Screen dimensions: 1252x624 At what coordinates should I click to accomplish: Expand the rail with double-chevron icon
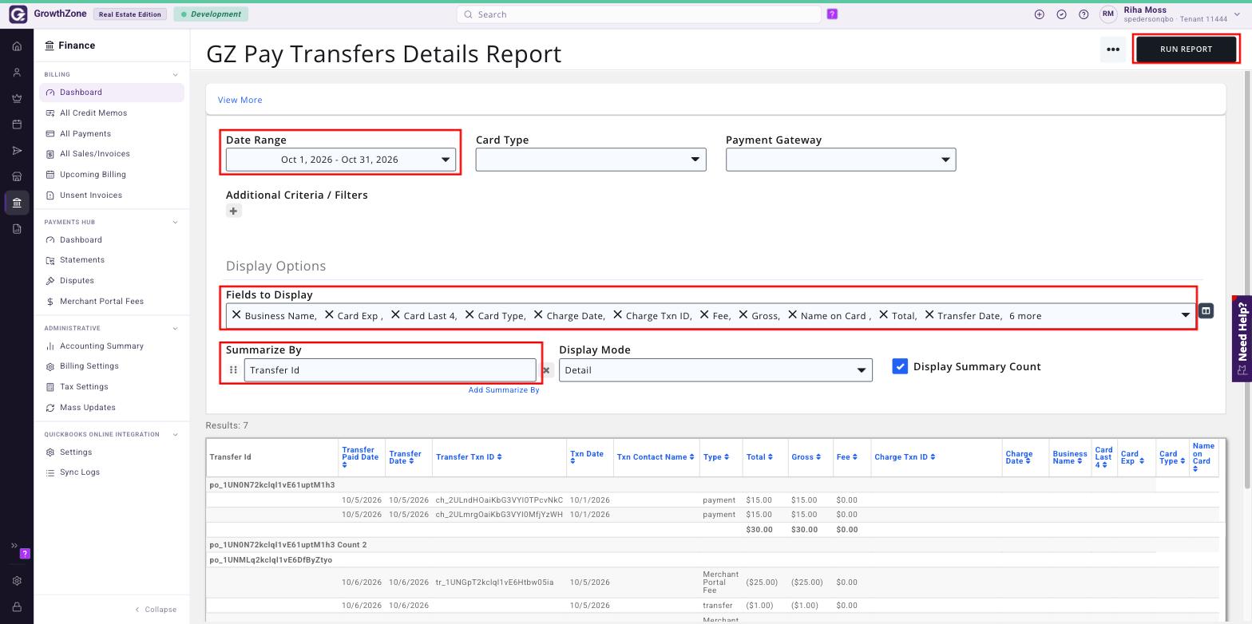coord(14,546)
